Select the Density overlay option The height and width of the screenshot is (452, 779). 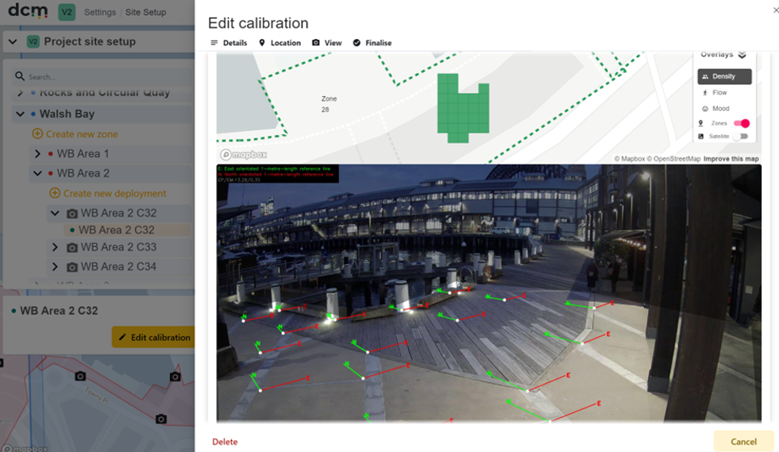pos(724,76)
